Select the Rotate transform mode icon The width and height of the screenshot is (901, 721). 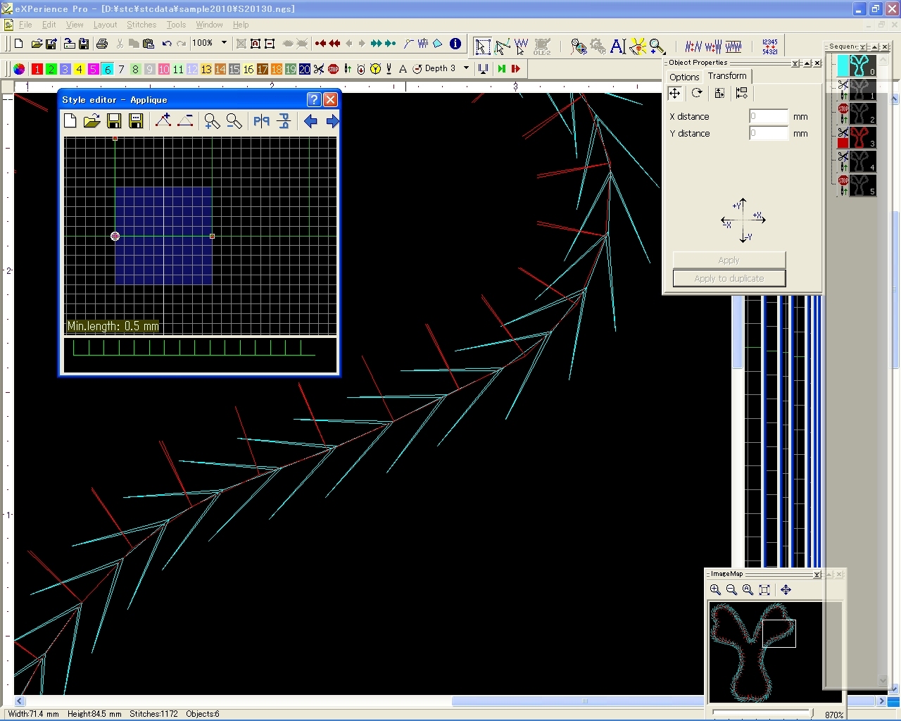pyautogui.click(x=697, y=94)
